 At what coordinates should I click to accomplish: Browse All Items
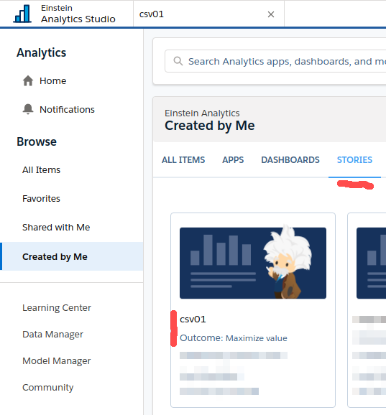click(41, 169)
